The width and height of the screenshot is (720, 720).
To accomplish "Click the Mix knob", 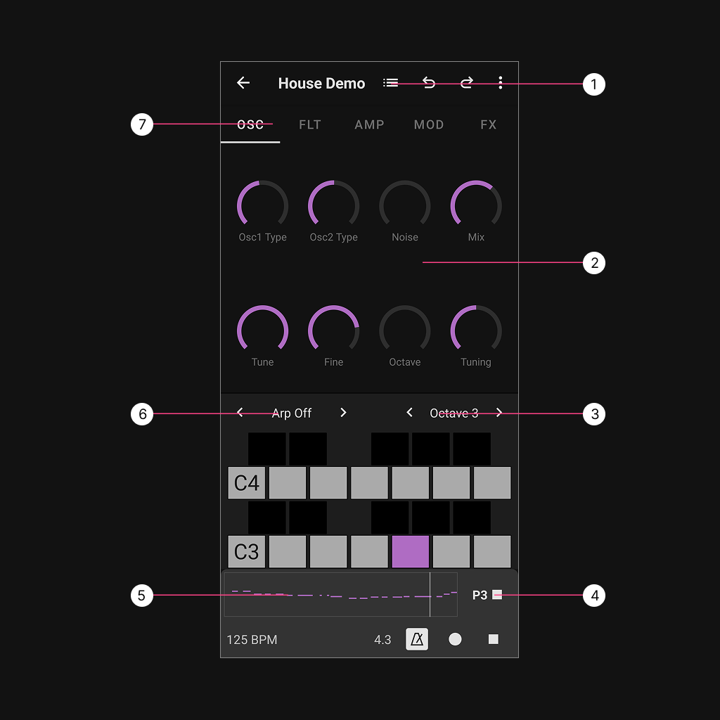I will pyautogui.click(x=476, y=206).
